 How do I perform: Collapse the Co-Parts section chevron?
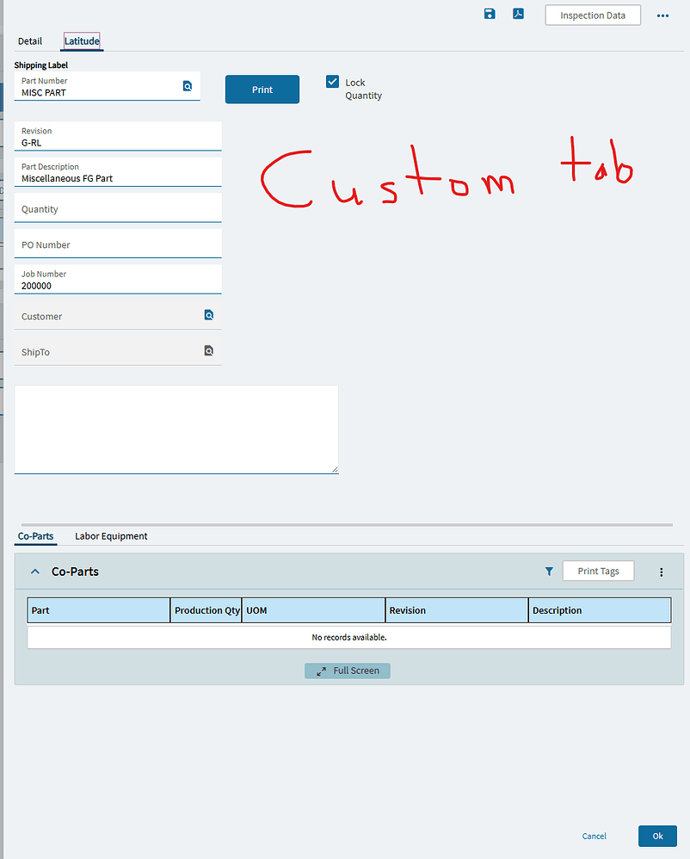coord(34,571)
